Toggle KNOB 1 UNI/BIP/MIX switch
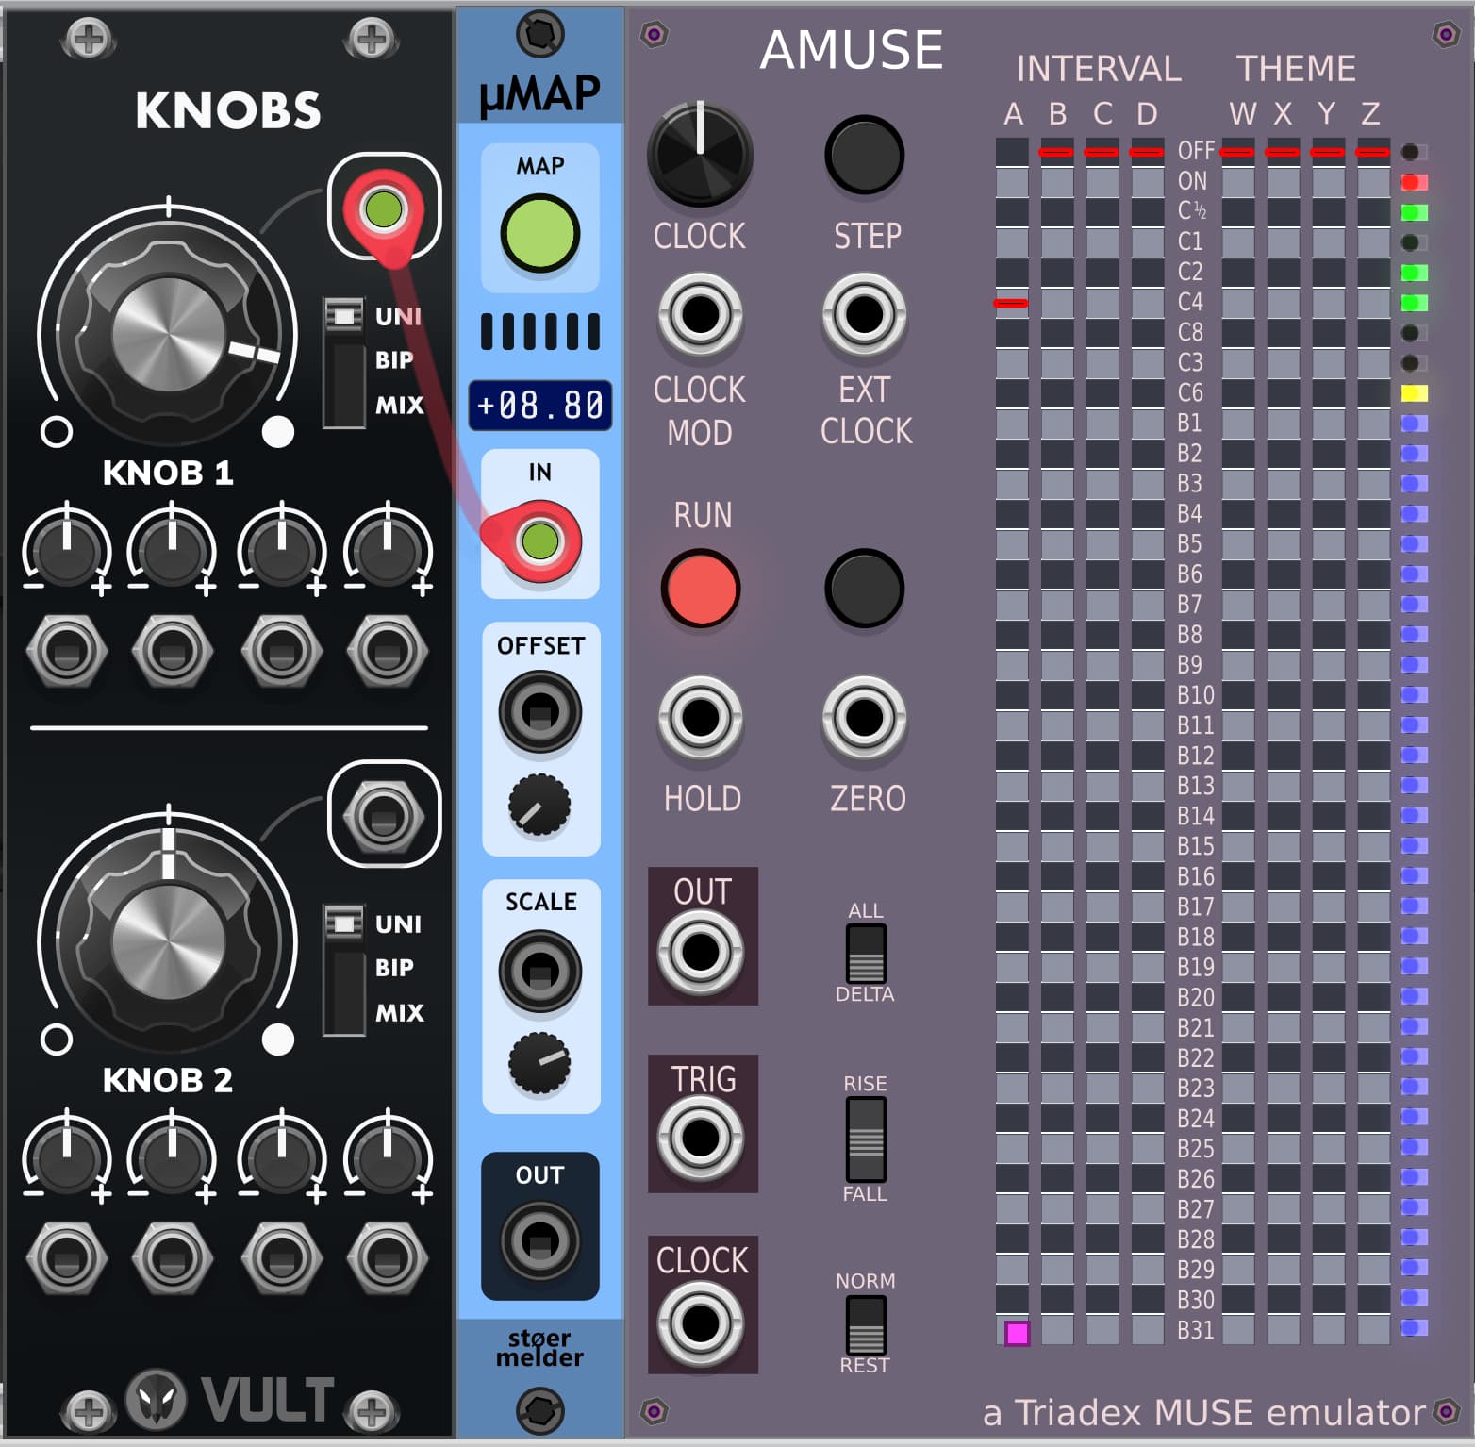Image resolution: width=1475 pixels, height=1447 pixels. click(x=344, y=361)
